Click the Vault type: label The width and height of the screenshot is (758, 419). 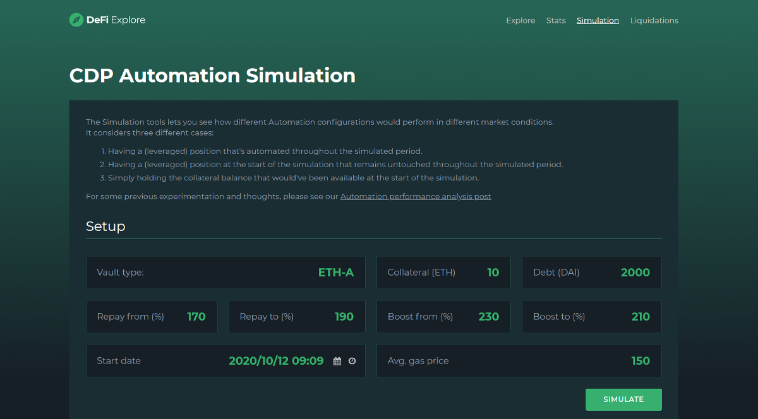(120, 273)
